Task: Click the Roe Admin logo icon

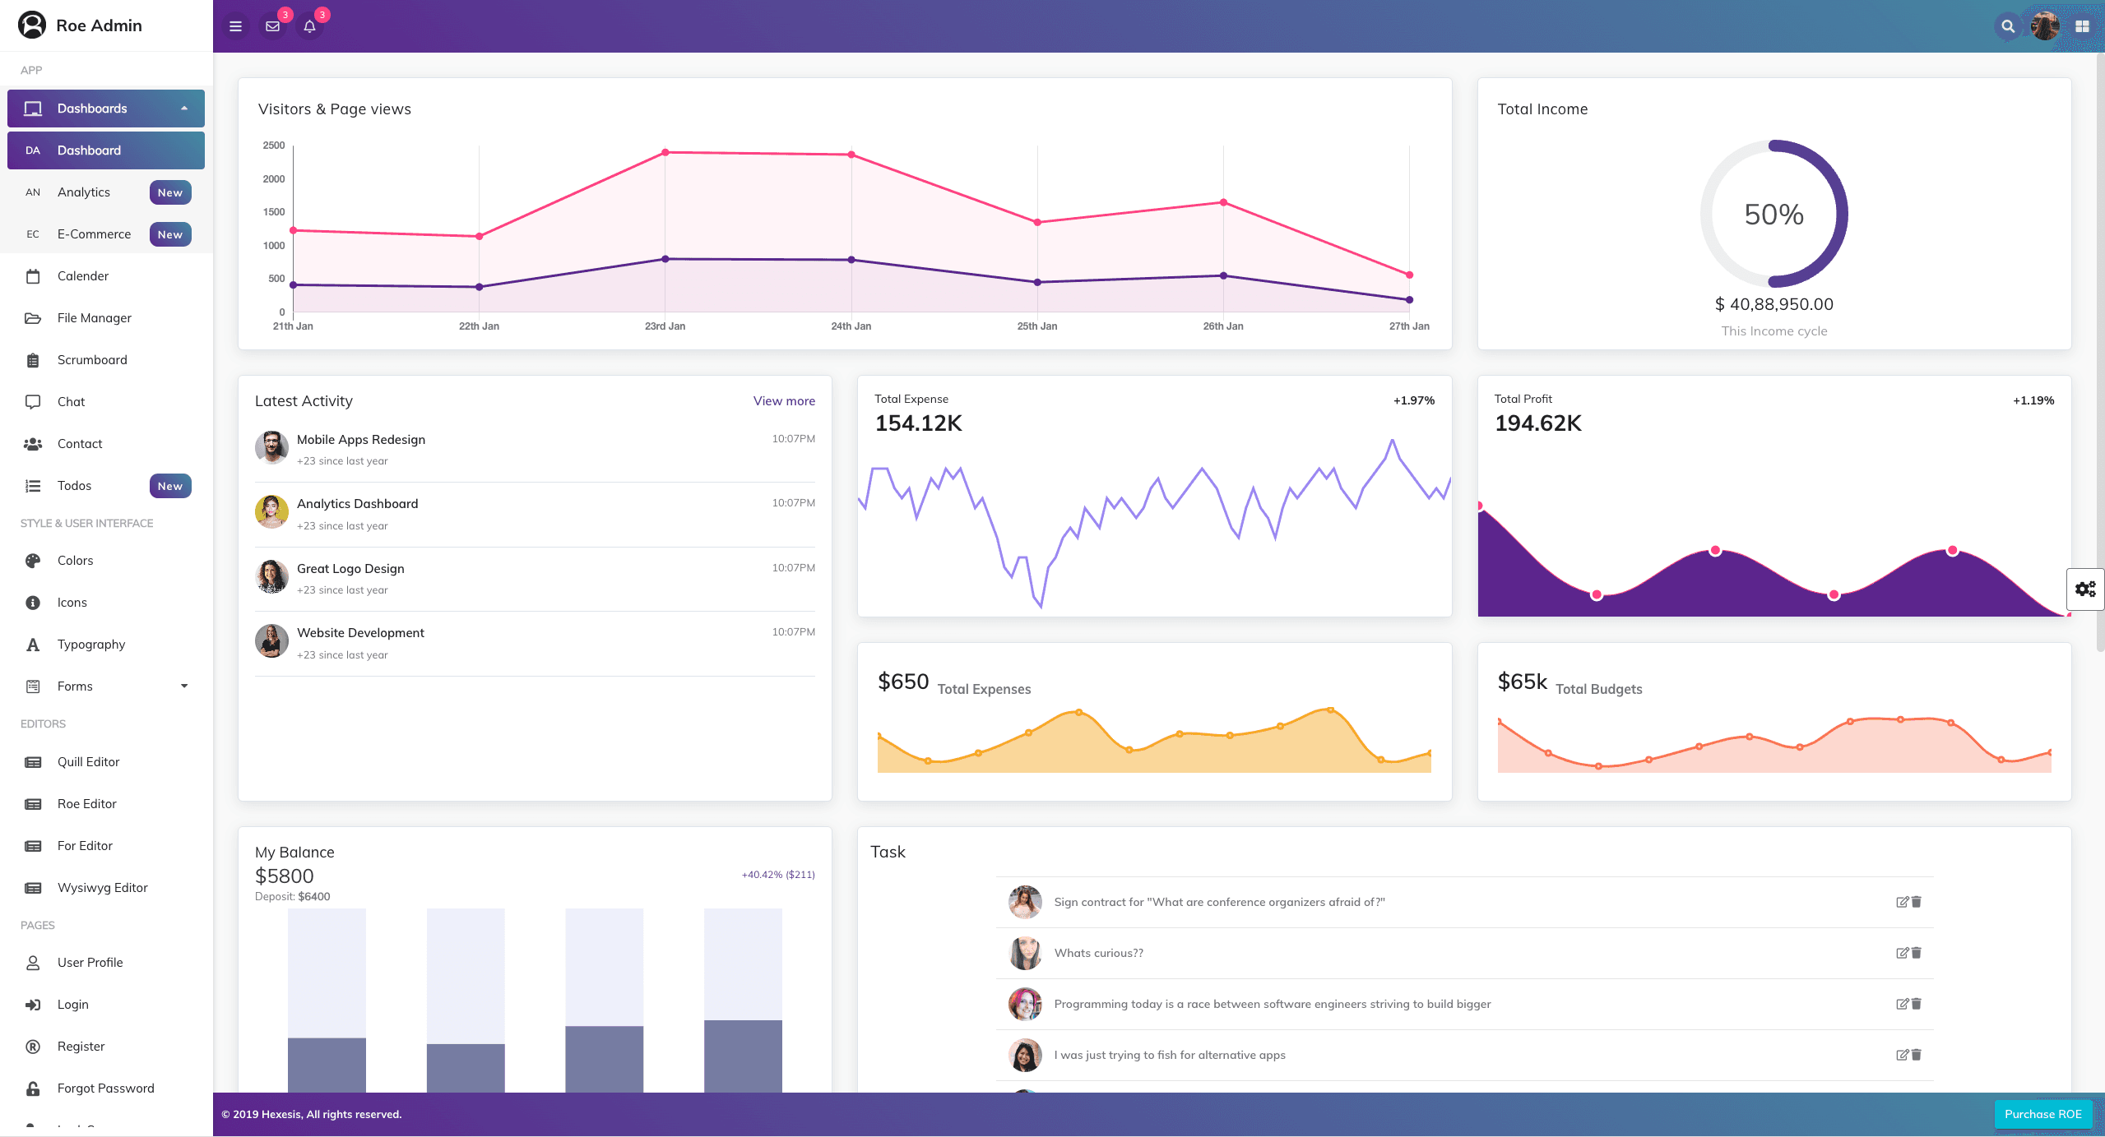Action: (x=32, y=25)
